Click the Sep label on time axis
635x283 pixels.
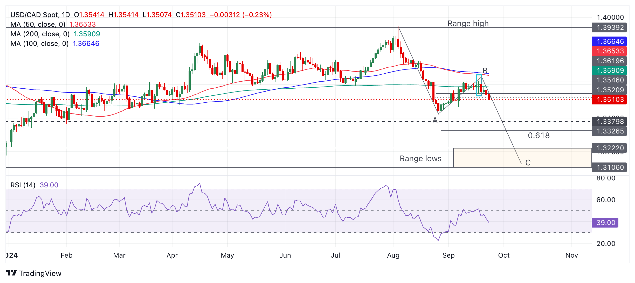click(448, 255)
